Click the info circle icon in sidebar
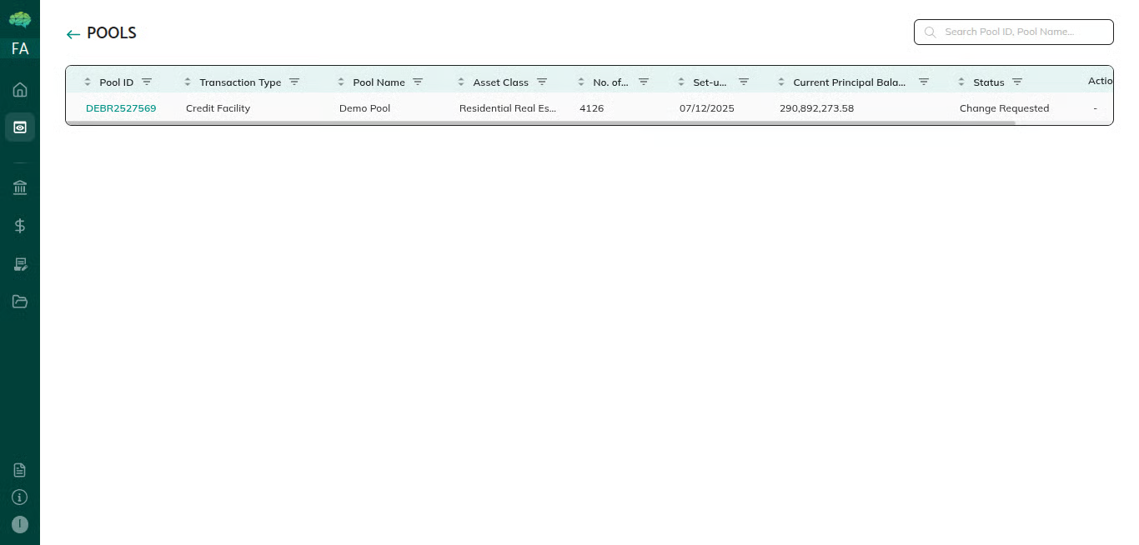The image size is (1139, 545). [x=20, y=497]
